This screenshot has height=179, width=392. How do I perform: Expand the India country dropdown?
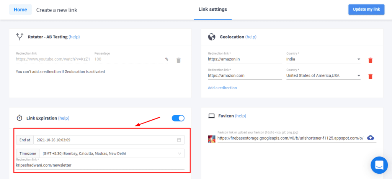tap(359, 60)
